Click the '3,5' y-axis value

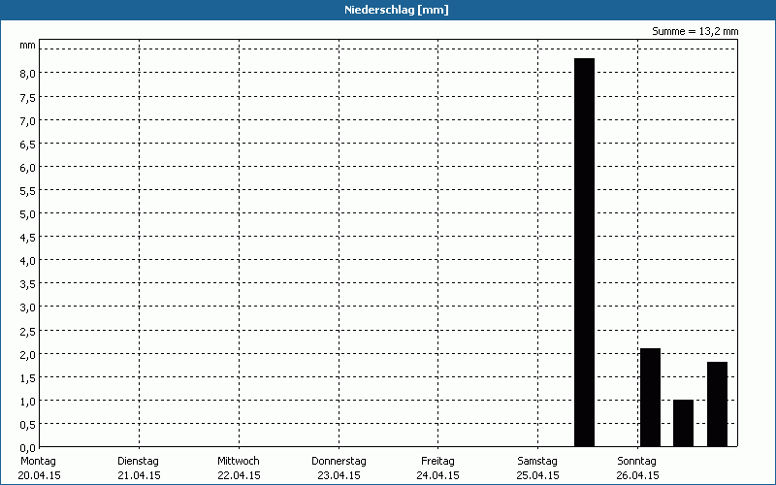(x=28, y=284)
